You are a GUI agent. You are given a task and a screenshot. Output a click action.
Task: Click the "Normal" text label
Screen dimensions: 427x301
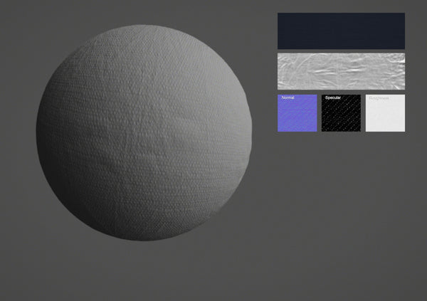coord(288,97)
